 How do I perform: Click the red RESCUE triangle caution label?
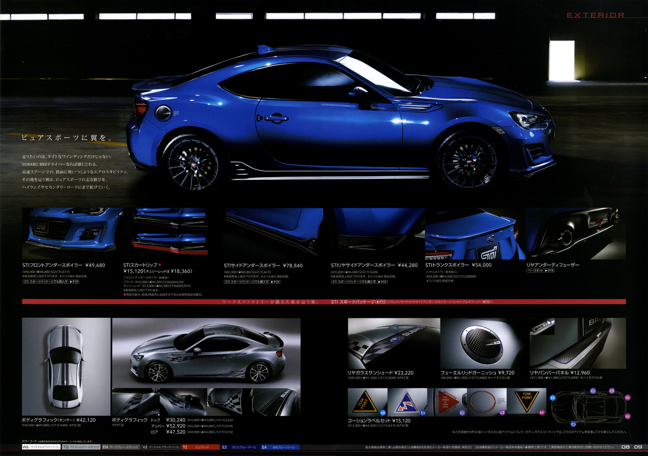(447, 402)
